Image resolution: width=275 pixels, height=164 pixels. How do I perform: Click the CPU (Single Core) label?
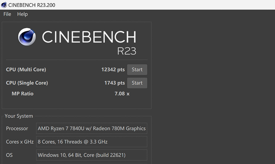27,83
